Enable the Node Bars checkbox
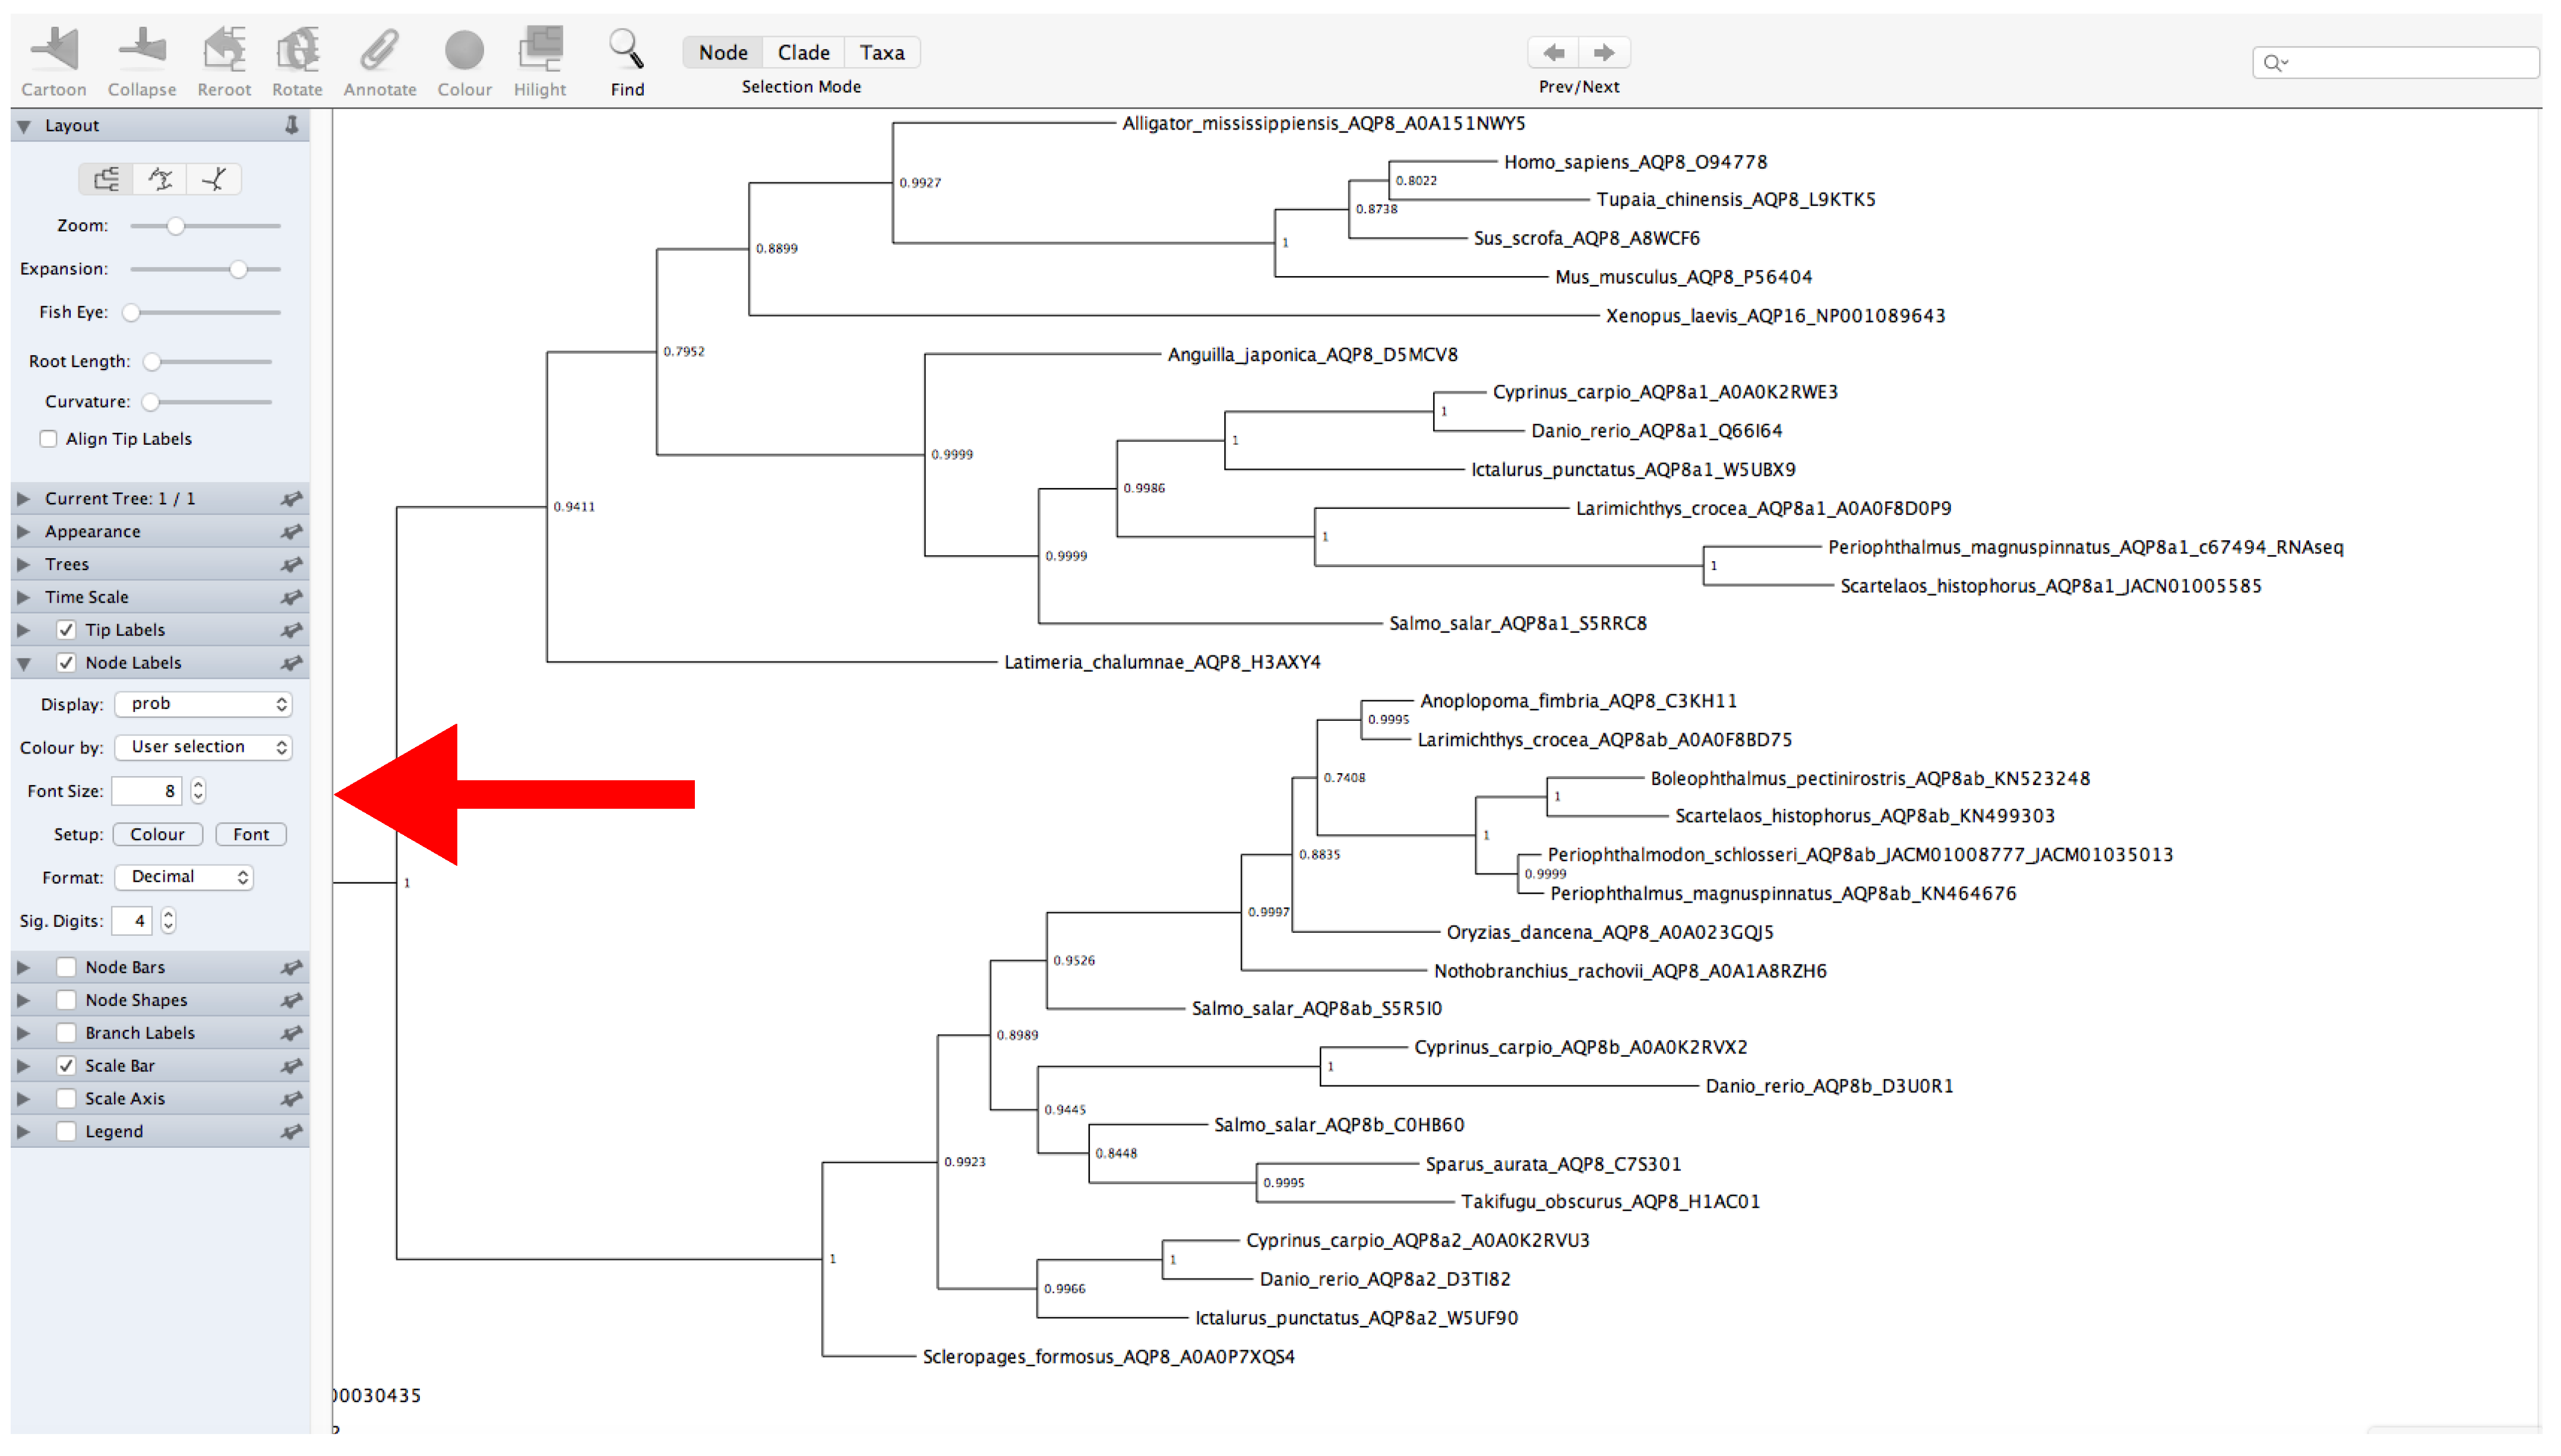The image size is (2561, 1456). pyautogui.click(x=66, y=967)
